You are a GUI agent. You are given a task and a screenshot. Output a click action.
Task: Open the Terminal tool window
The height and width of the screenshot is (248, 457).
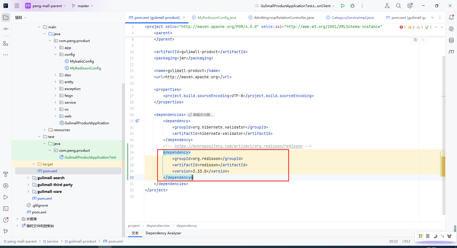[x=6, y=209]
